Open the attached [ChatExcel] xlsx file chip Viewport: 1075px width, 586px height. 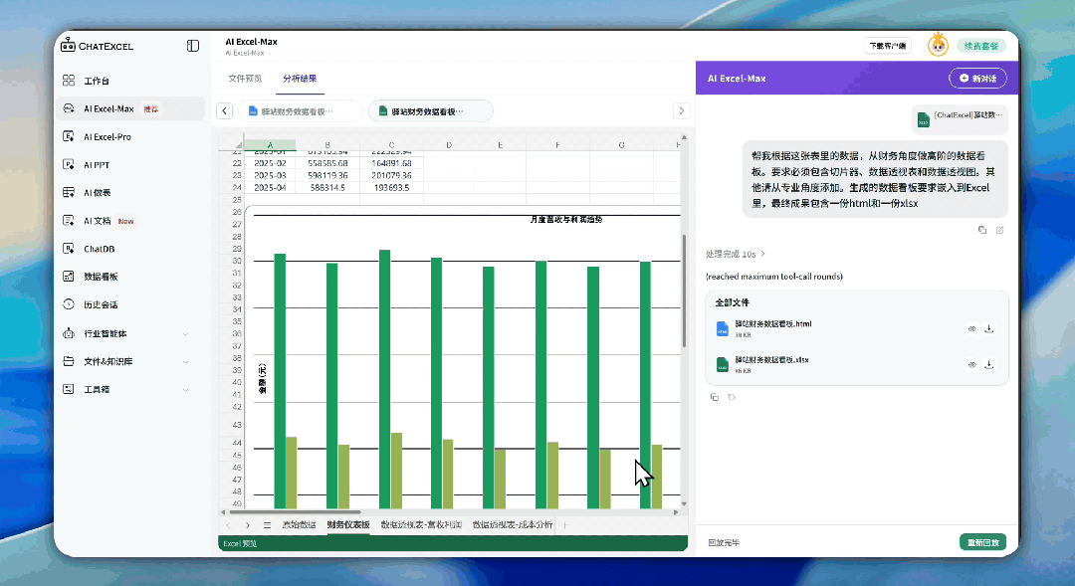(960, 119)
